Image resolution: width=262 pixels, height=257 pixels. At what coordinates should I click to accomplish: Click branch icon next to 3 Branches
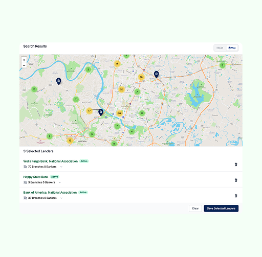tap(25, 182)
